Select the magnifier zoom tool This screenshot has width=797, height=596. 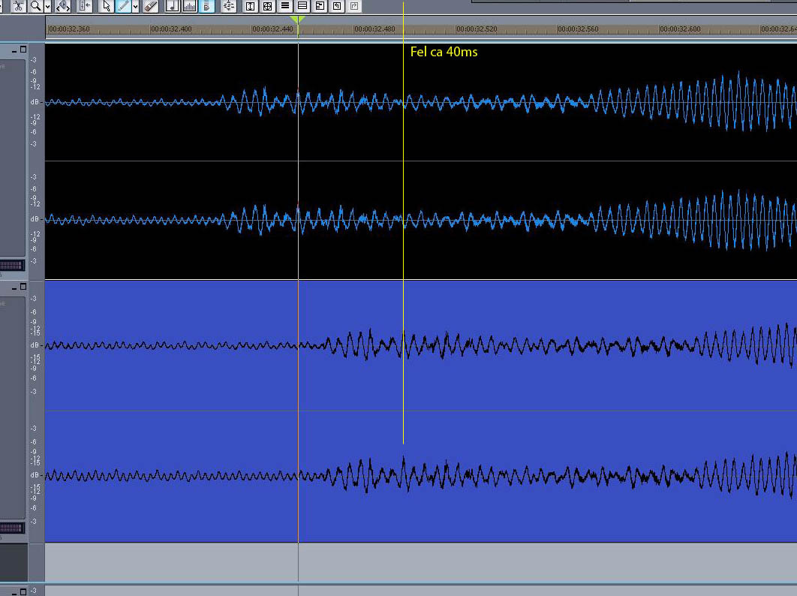(35, 6)
